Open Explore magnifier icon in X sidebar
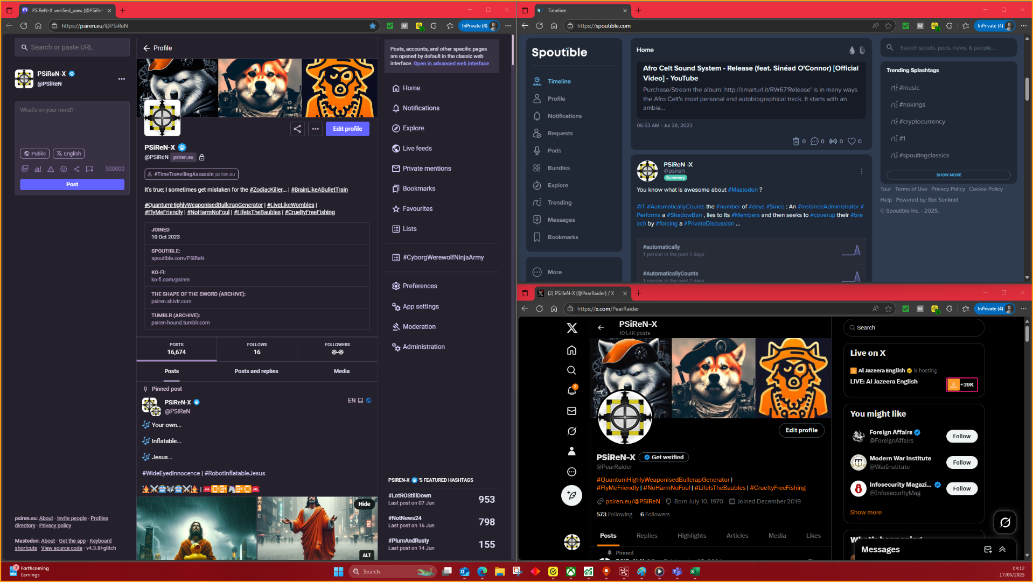 (572, 370)
